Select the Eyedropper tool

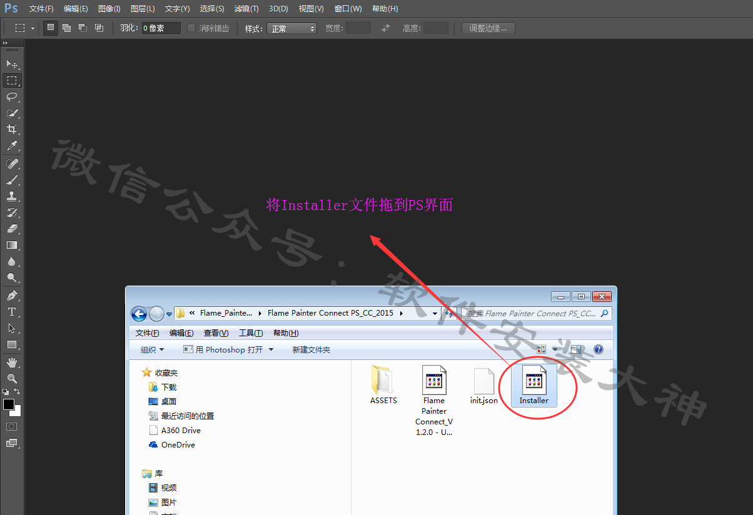pyautogui.click(x=12, y=146)
